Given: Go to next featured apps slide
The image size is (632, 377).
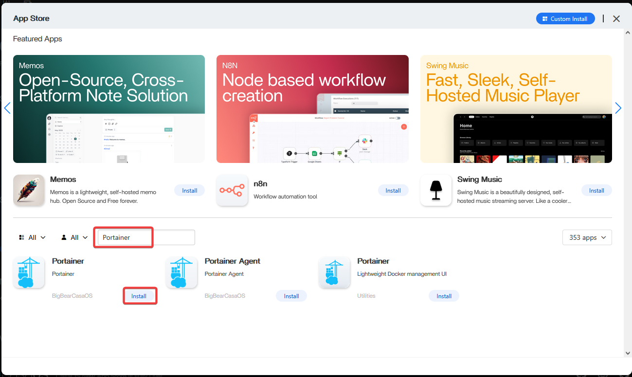Looking at the screenshot, I should pos(618,108).
